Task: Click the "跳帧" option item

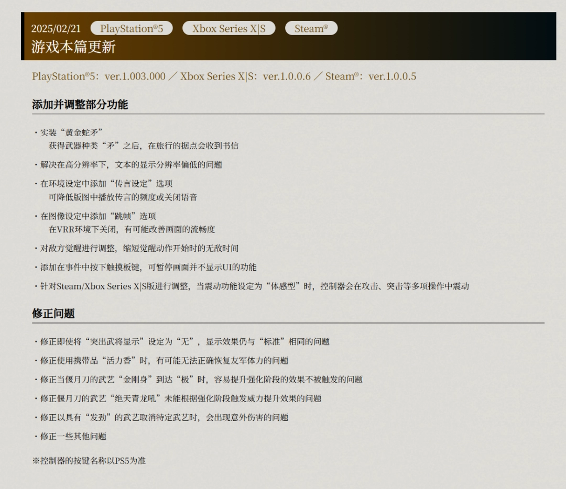Action: 98,216
